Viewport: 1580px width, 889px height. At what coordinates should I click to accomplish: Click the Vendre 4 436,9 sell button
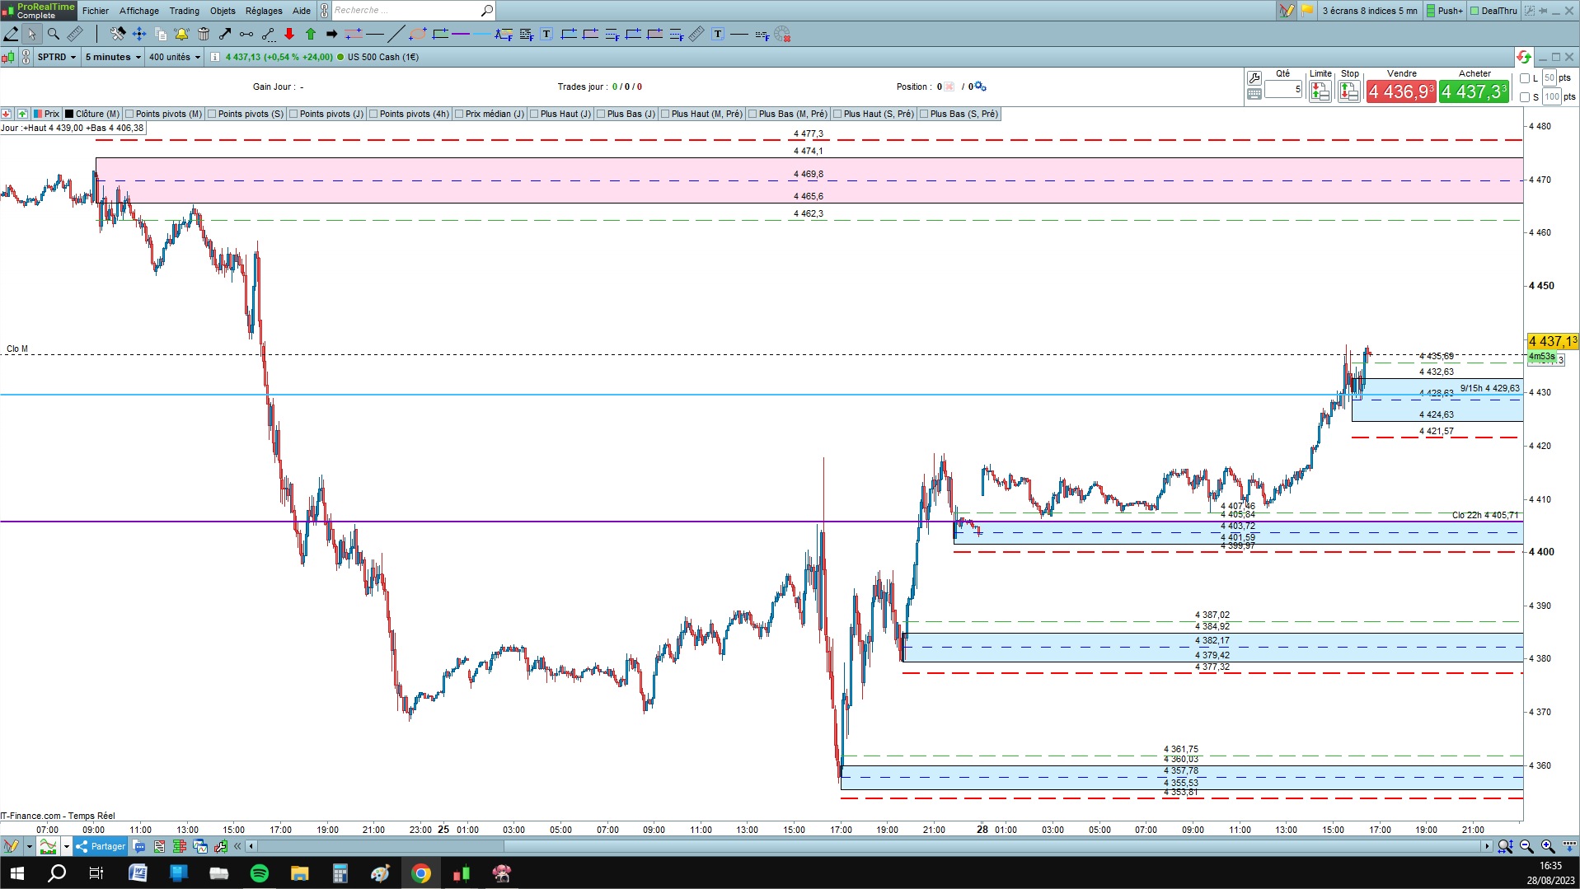point(1401,91)
